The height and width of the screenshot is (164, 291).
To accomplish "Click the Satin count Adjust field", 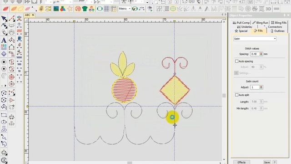I will click(x=255, y=87).
